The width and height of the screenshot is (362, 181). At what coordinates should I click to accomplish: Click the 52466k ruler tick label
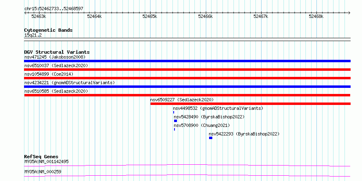(205, 16)
